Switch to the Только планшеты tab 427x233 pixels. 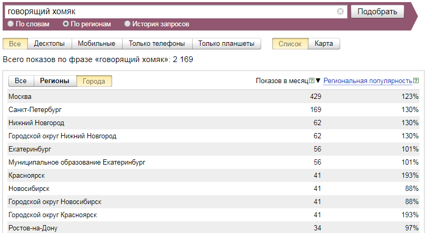(x=226, y=44)
